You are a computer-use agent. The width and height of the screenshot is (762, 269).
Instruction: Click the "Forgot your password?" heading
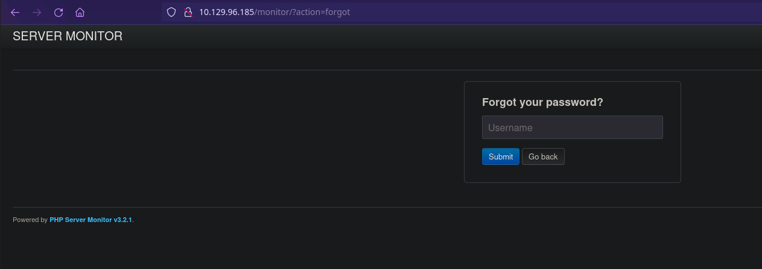pos(542,102)
